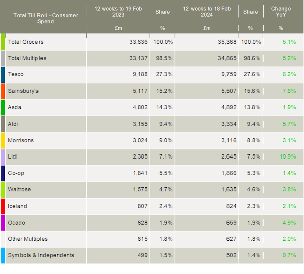Select the Tesco row label
The width and height of the screenshot is (304, 274).
pos(16,74)
